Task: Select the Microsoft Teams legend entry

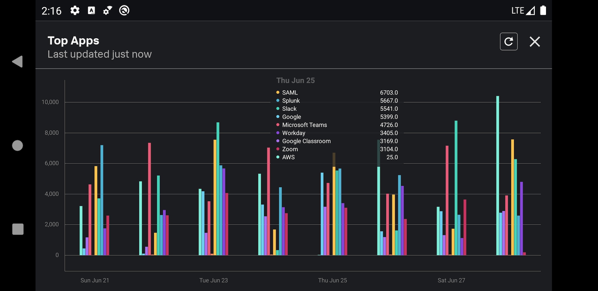Action: tap(337, 125)
